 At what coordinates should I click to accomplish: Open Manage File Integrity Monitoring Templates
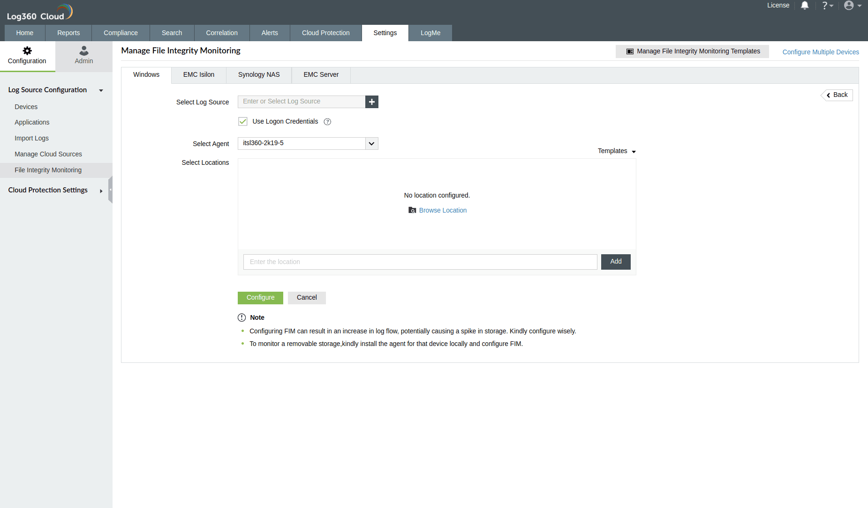[x=692, y=52]
